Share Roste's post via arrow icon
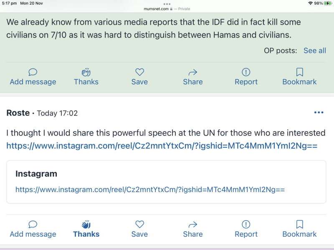 coord(193,225)
